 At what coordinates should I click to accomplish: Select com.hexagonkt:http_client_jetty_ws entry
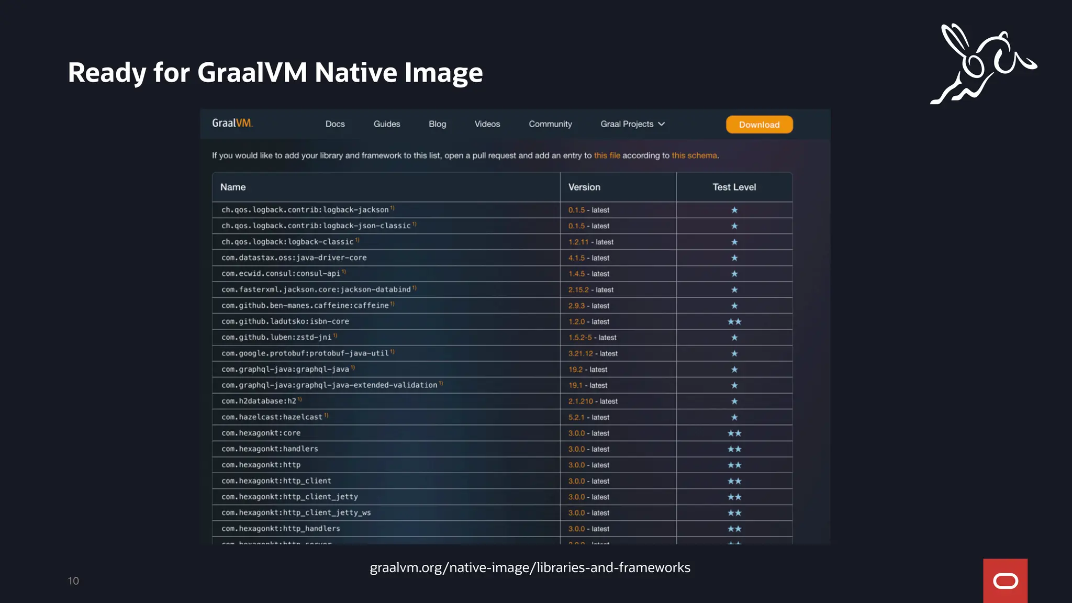tap(296, 513)
